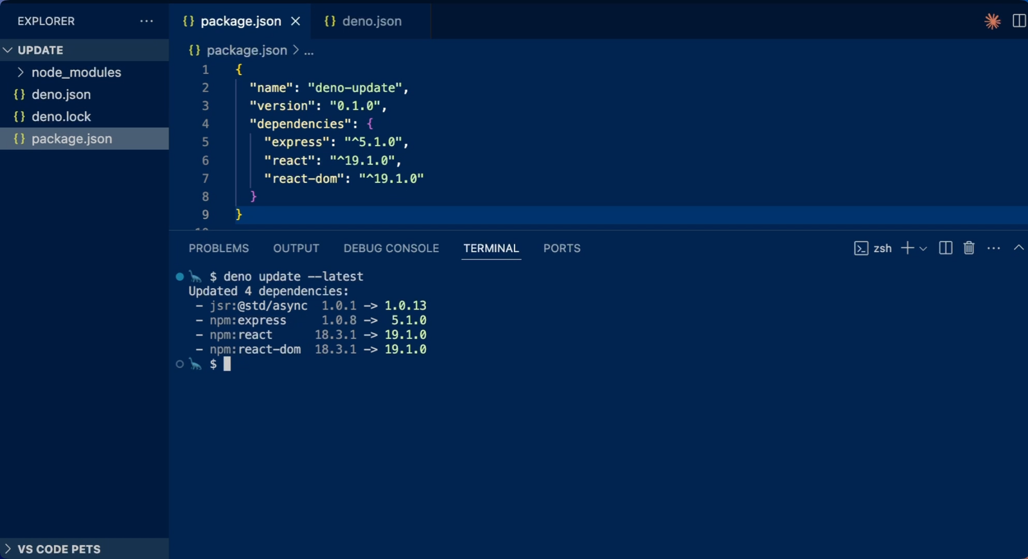
Task: Maximize the panel with the up chevron
Action: pos(1019,247)
